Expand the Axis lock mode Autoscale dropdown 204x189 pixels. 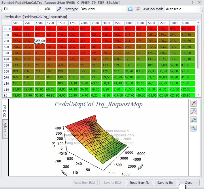point(198,9)
